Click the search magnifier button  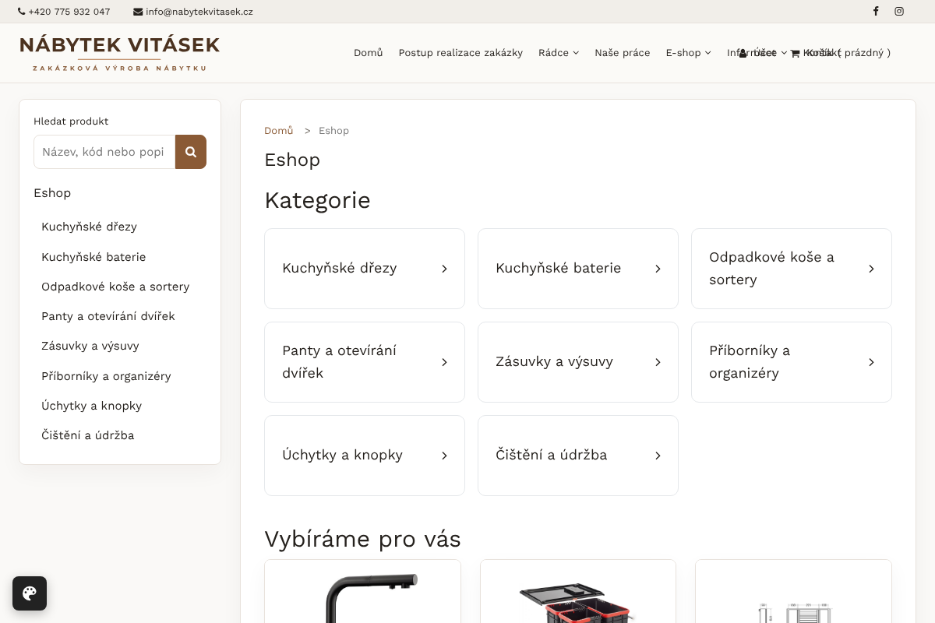(191, 152)
